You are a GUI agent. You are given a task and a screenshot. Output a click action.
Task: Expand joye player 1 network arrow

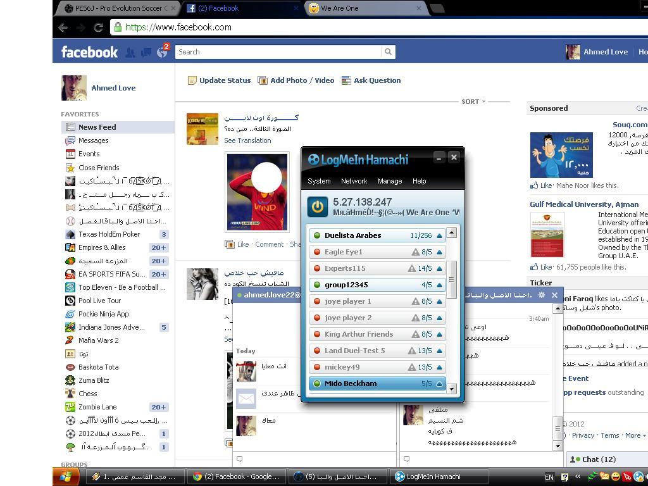click(439, 301)
